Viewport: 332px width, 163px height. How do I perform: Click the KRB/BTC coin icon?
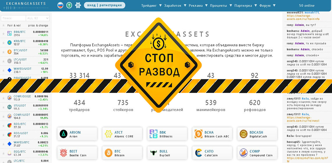click(10, 42)
